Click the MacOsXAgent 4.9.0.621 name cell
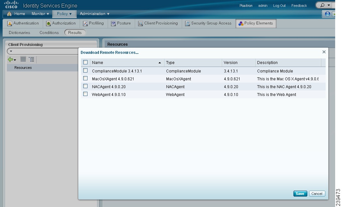 [113, 79]
